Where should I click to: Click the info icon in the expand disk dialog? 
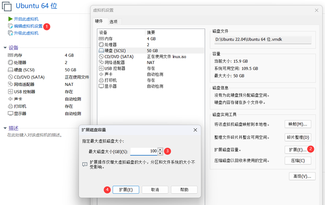pos(85,164)
